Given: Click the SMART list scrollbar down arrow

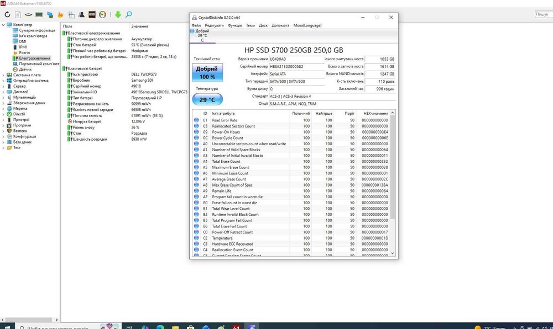Looking at the screenshot, I should click(393, 253).
